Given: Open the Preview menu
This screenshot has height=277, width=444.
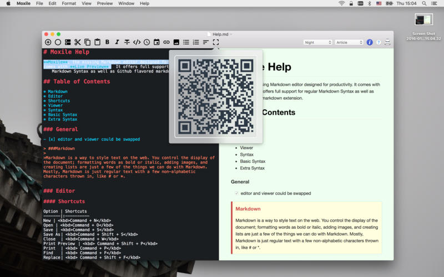Looking at the screenshot, I should click(x=105, y=3).
